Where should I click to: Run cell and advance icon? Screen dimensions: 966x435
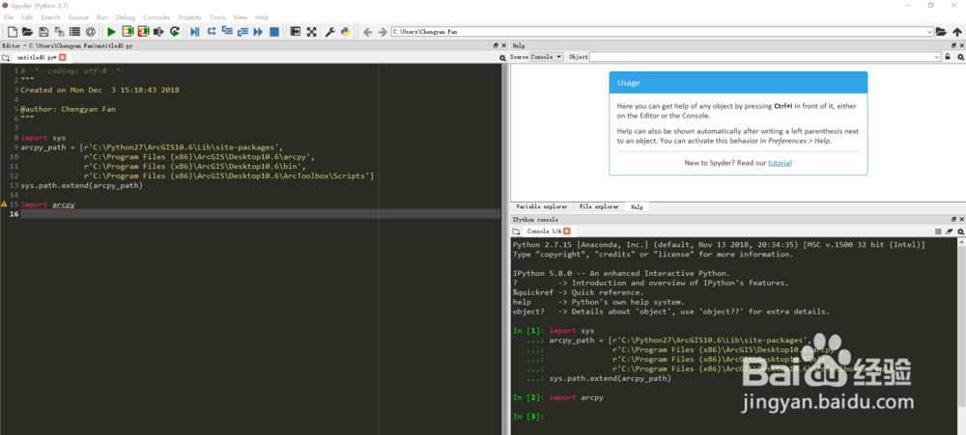(144, 32)
